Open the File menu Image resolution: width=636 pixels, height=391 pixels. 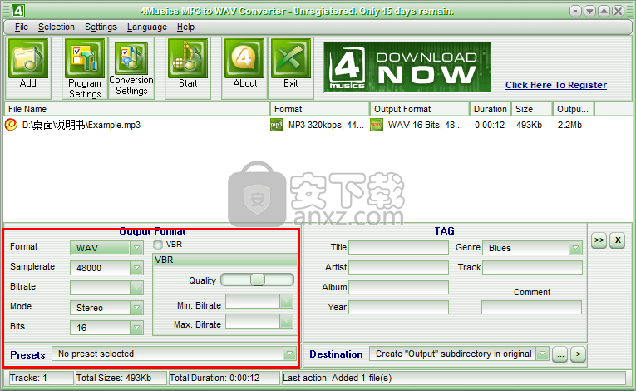coord(22,27)
